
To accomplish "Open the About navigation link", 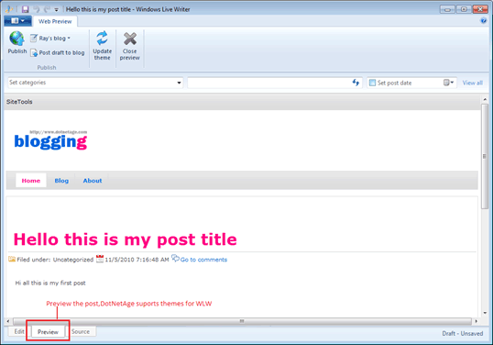I will tap(93, 181).
